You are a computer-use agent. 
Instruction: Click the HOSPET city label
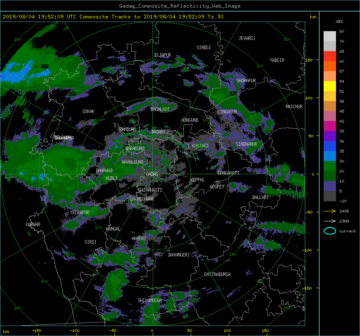pos(217,187)
